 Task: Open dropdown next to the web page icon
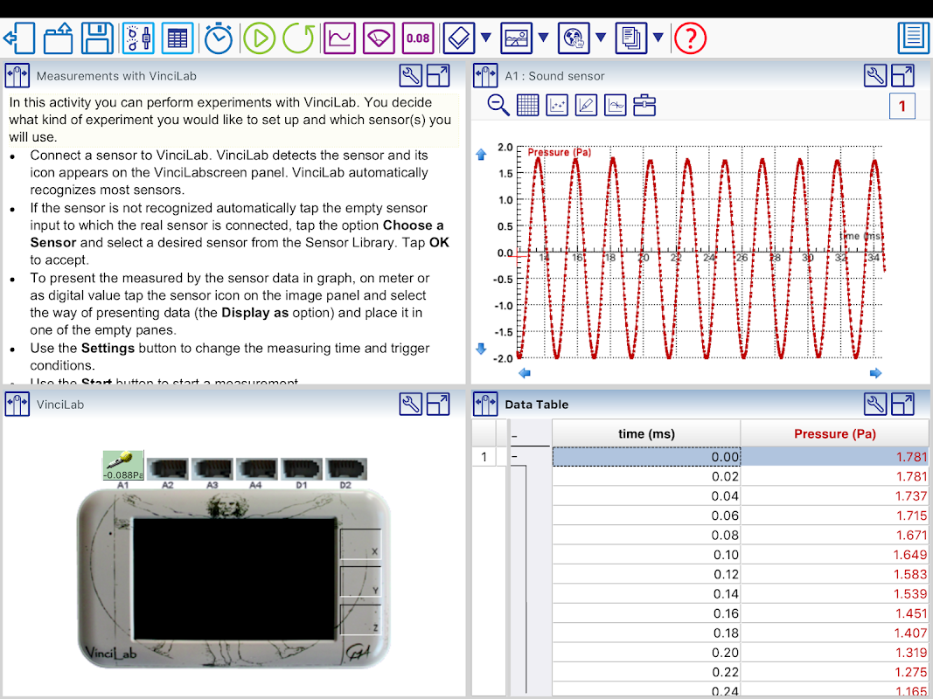tap(601, 38)
